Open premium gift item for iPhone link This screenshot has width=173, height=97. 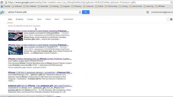(40, 86)
